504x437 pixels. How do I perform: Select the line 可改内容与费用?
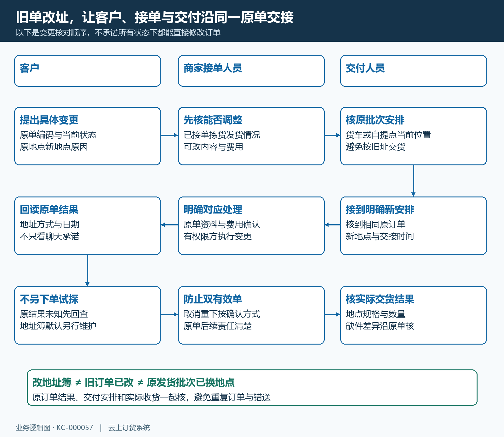tap(213, 147)
